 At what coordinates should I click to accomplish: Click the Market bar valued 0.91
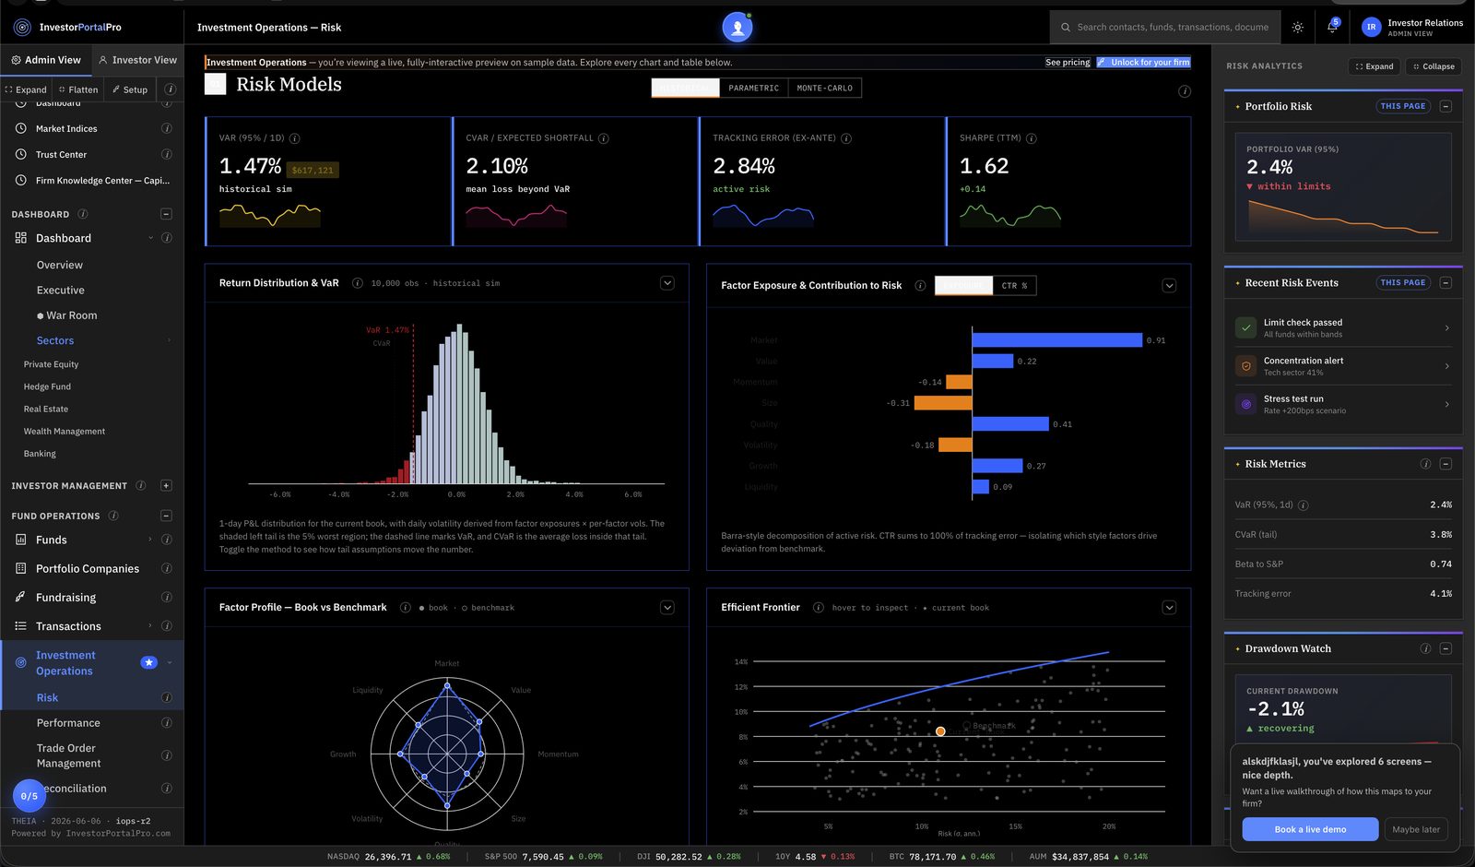1056,340
